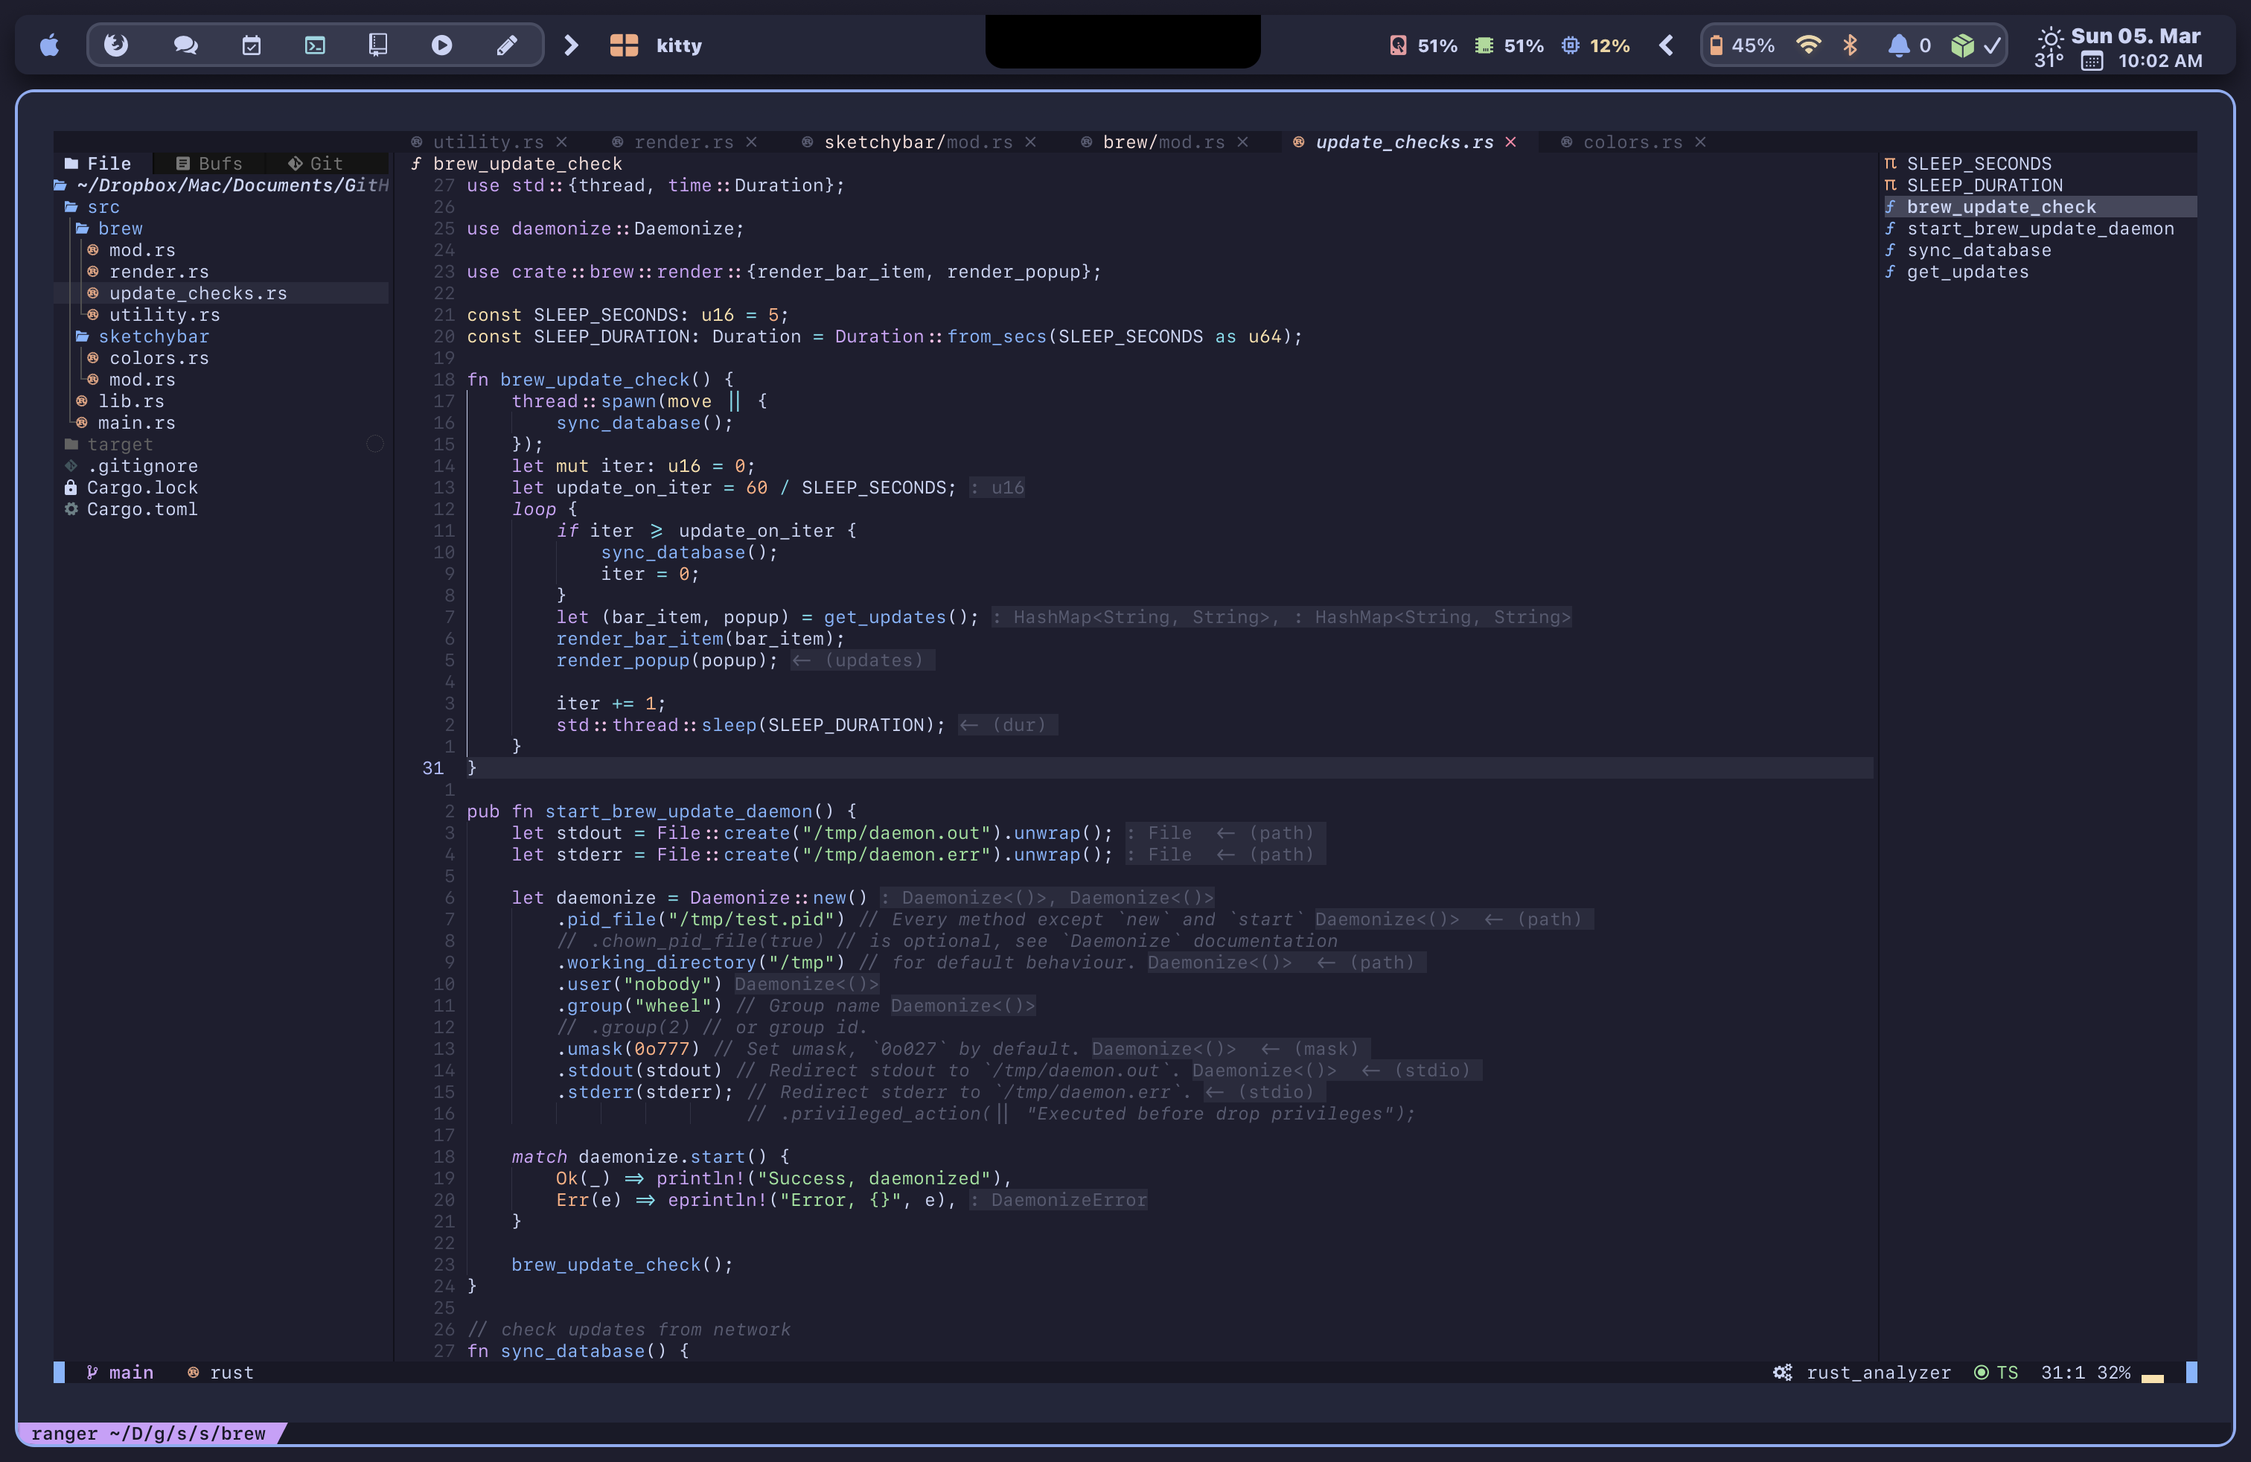Jump to get_updates symbol in outline
The image size is (2251, 1462).
pos(1967,272)
